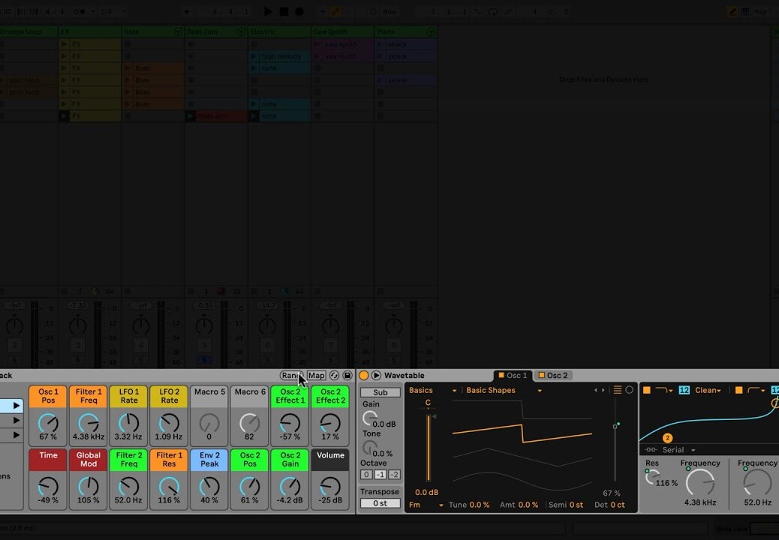Image resolution: width=779 pixels, height=540 pixels.
Task: Open the Clean filter circuit dropdown
Action: coord(708,390)
